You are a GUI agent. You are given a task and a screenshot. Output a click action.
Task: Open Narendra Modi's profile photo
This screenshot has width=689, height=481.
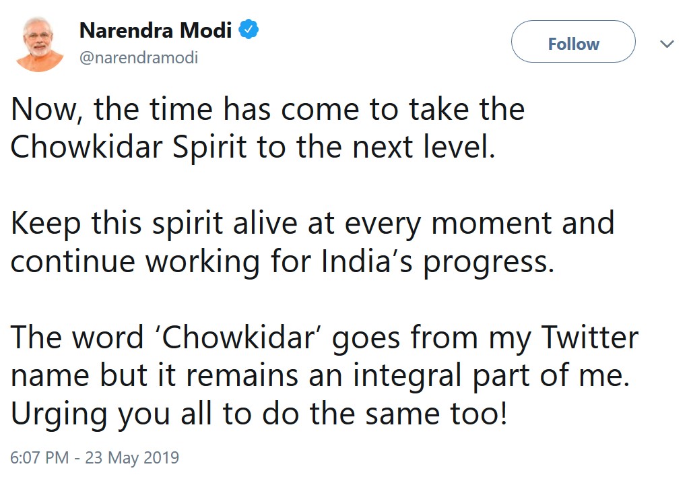tap(39, 44)
